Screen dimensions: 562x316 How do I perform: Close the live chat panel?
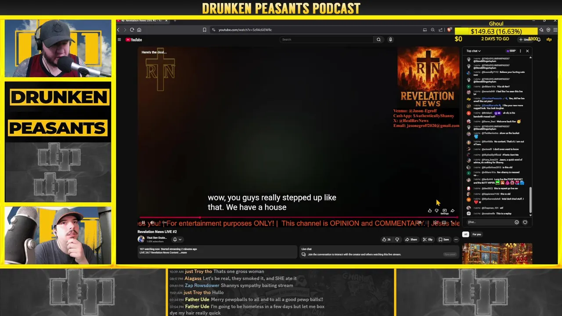[527, 51]
